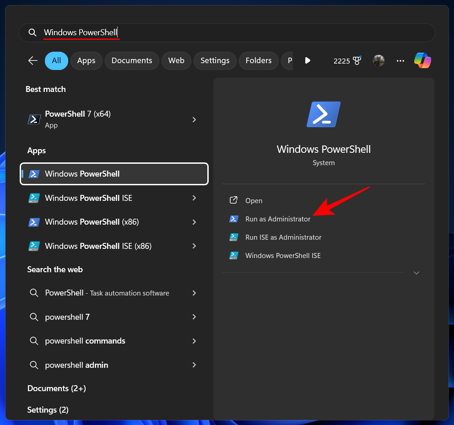
Task: Click the search magnifier icon
Action: pos(32,32)
